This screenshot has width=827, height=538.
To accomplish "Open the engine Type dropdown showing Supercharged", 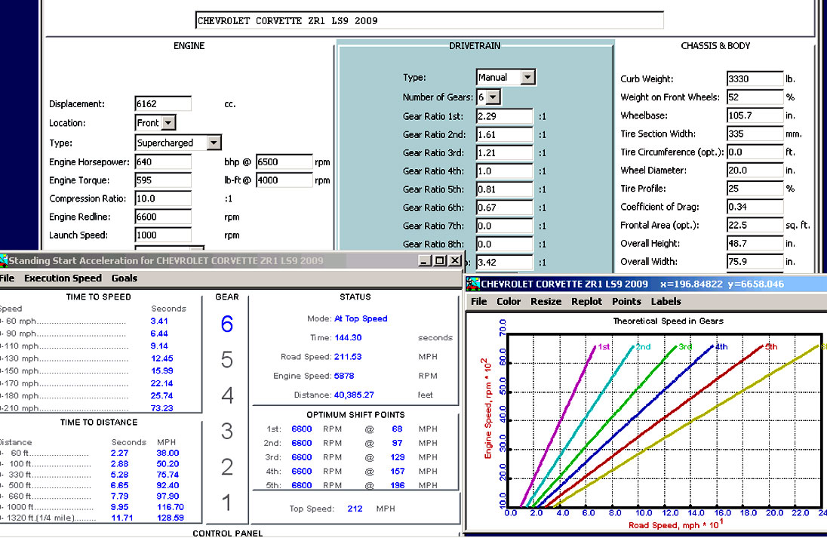I will coord(214,143).
